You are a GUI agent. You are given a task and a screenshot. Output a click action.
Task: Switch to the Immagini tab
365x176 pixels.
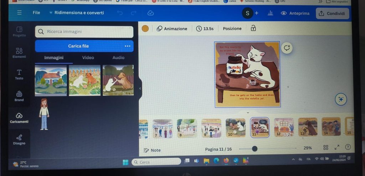coord(54,58)
